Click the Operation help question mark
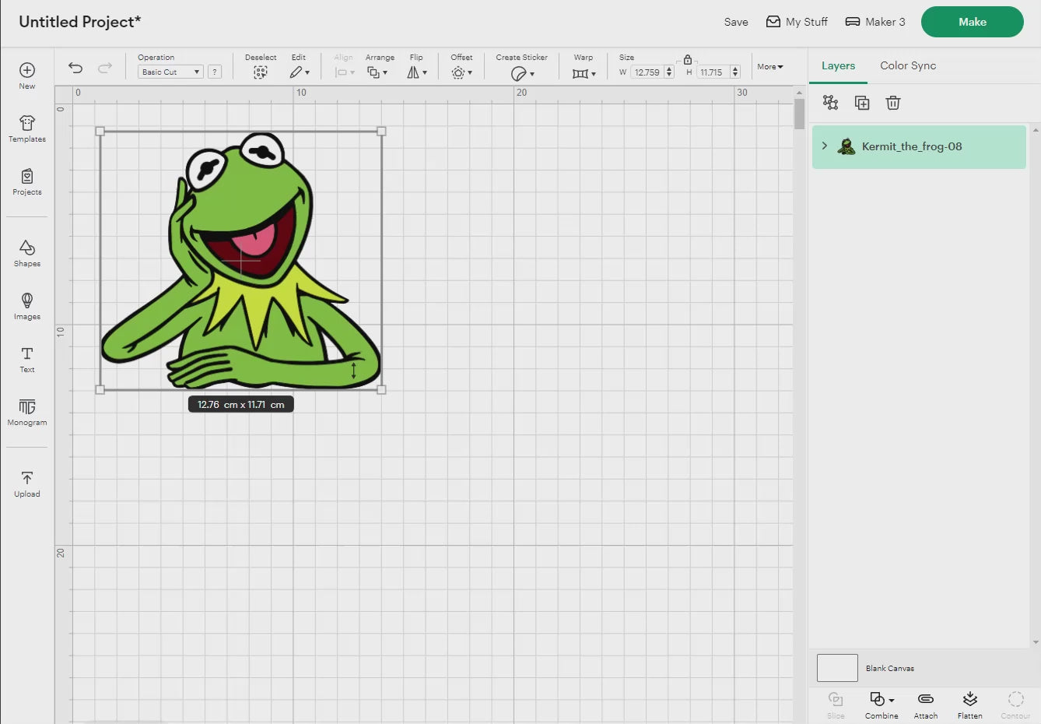 [x=215, y=72]
